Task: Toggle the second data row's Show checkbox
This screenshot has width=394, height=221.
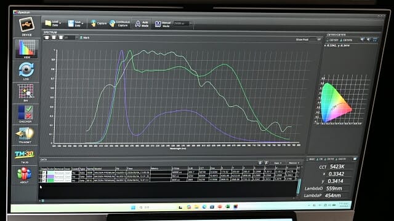Action: click(x=44, y=176)
